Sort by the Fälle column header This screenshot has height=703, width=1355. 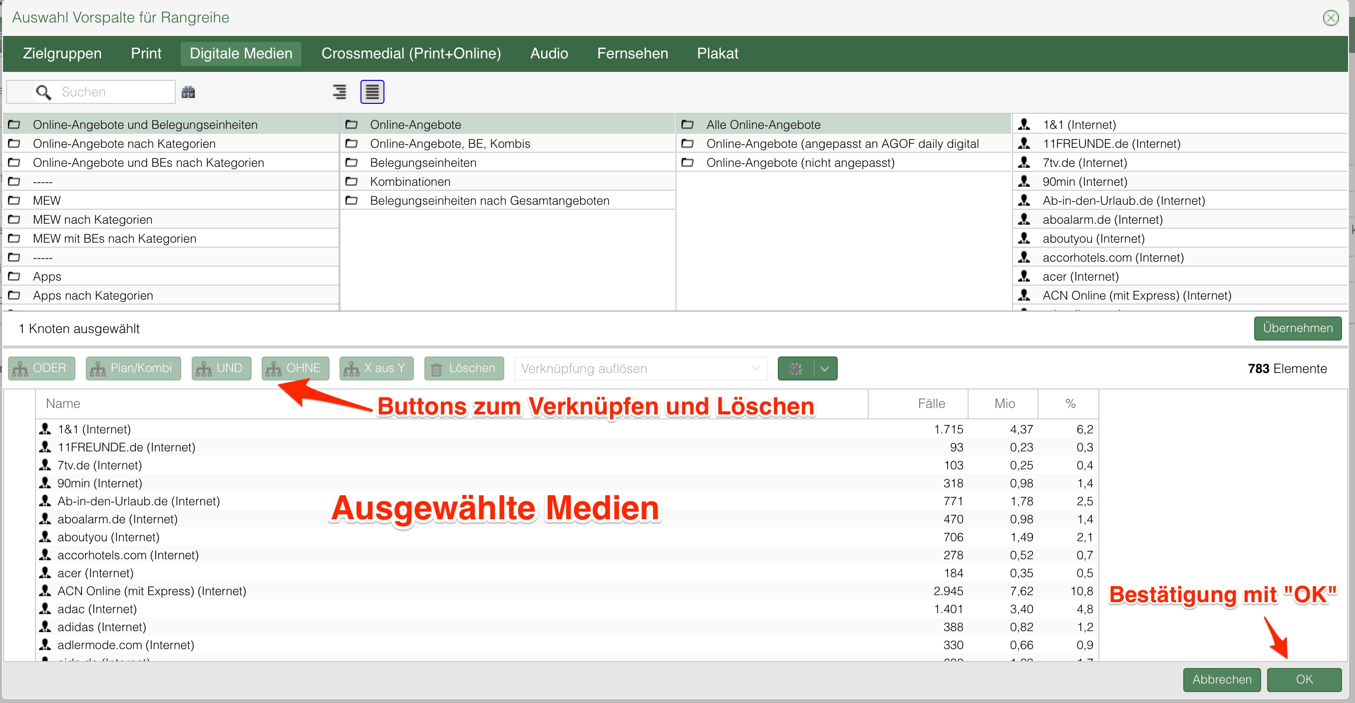918,403
